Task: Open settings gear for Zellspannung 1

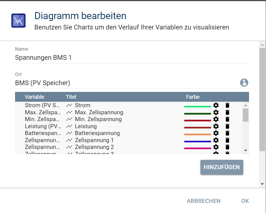Action: click(216, 140)
